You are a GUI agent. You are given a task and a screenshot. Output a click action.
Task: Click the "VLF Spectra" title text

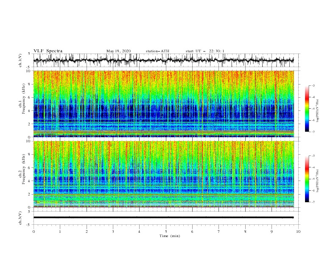coord(48,51)
